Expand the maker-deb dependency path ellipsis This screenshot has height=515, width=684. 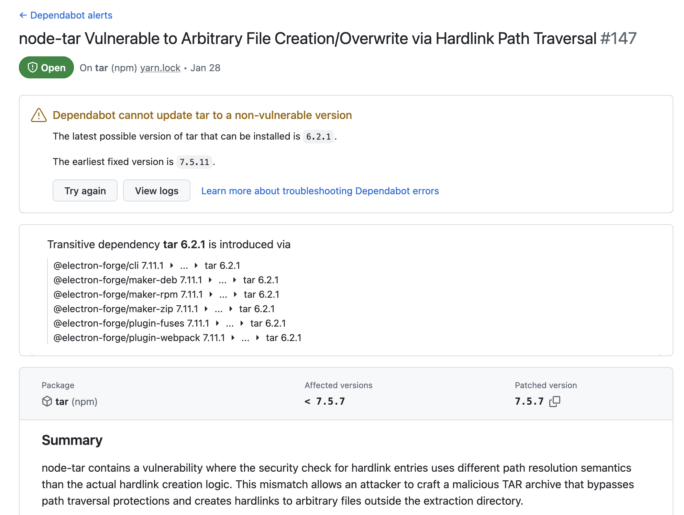pos(222,280)
